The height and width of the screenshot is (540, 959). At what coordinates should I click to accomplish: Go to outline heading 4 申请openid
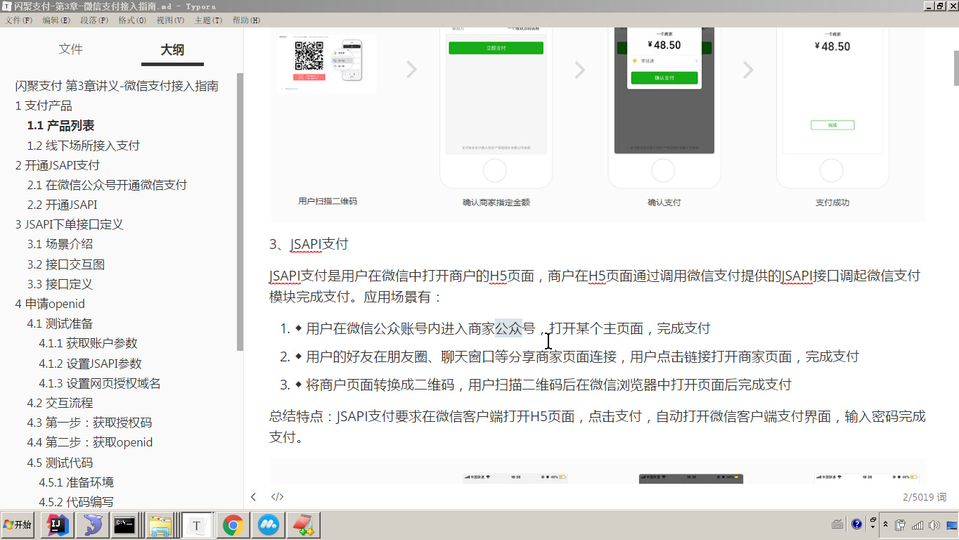(50, 304)
